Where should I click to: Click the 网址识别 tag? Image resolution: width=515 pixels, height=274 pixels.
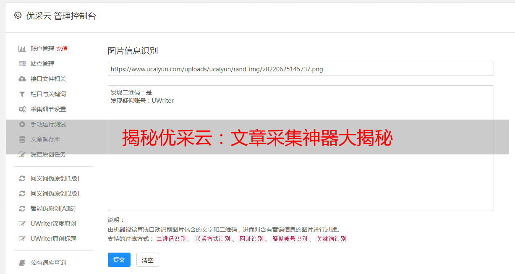pyautogui.click(x=251, y=239)
